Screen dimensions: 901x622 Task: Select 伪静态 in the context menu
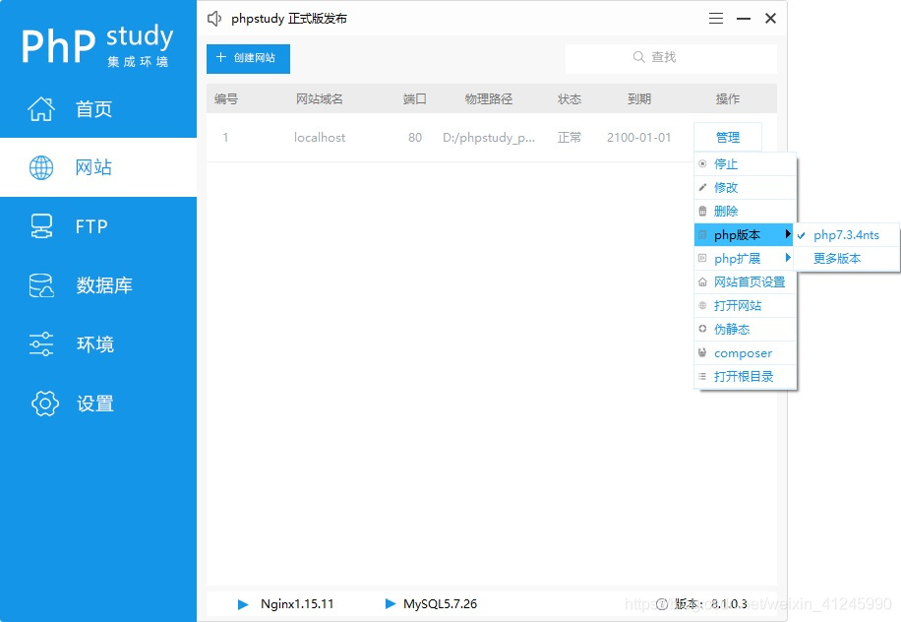(731, 330)
